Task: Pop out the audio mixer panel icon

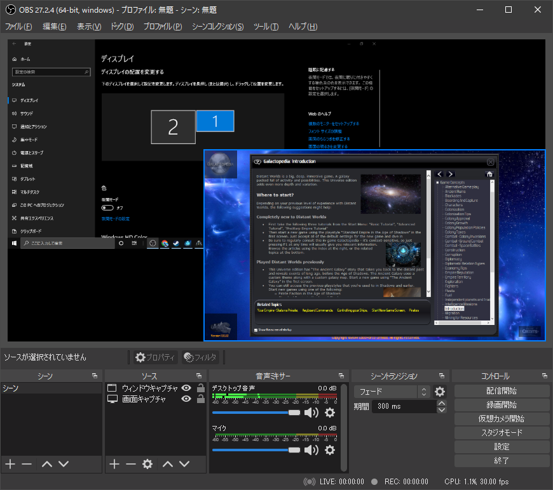Action: pos(341,375)
